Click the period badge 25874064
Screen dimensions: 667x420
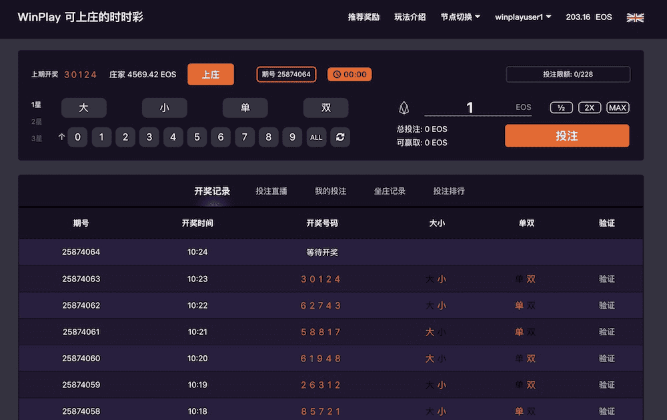(286, 74)
